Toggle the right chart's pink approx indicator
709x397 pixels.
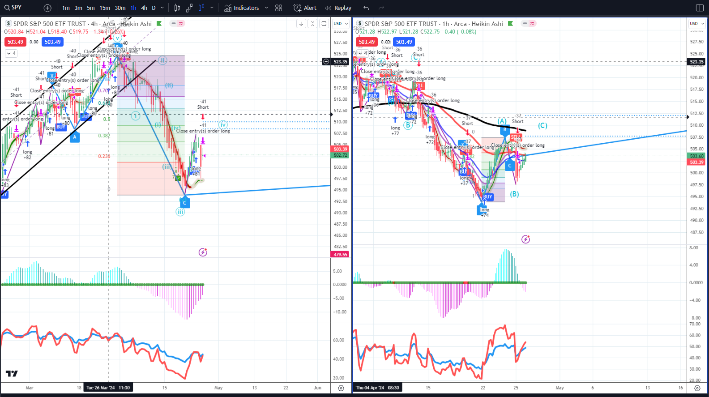532,23
